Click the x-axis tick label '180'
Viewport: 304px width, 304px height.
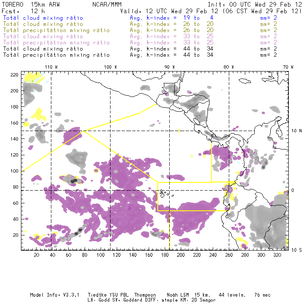point(165,255)
